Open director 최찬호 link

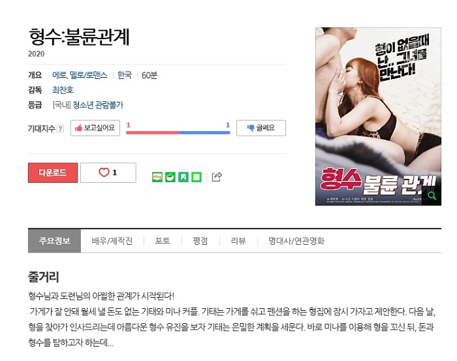click(63, 89)
